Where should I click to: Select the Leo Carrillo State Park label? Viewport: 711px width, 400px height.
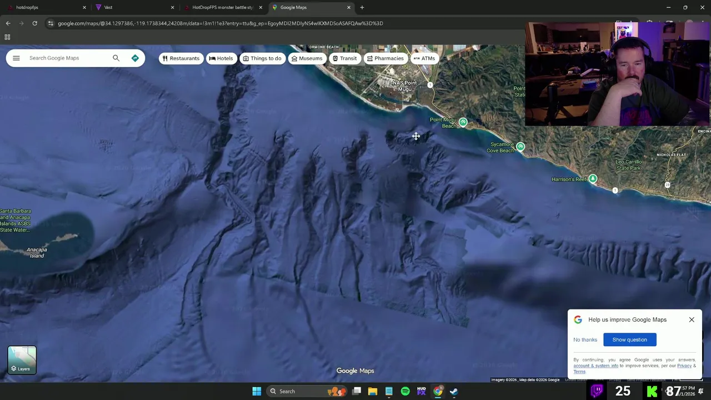pyautogui.click(x=628, y=165)
